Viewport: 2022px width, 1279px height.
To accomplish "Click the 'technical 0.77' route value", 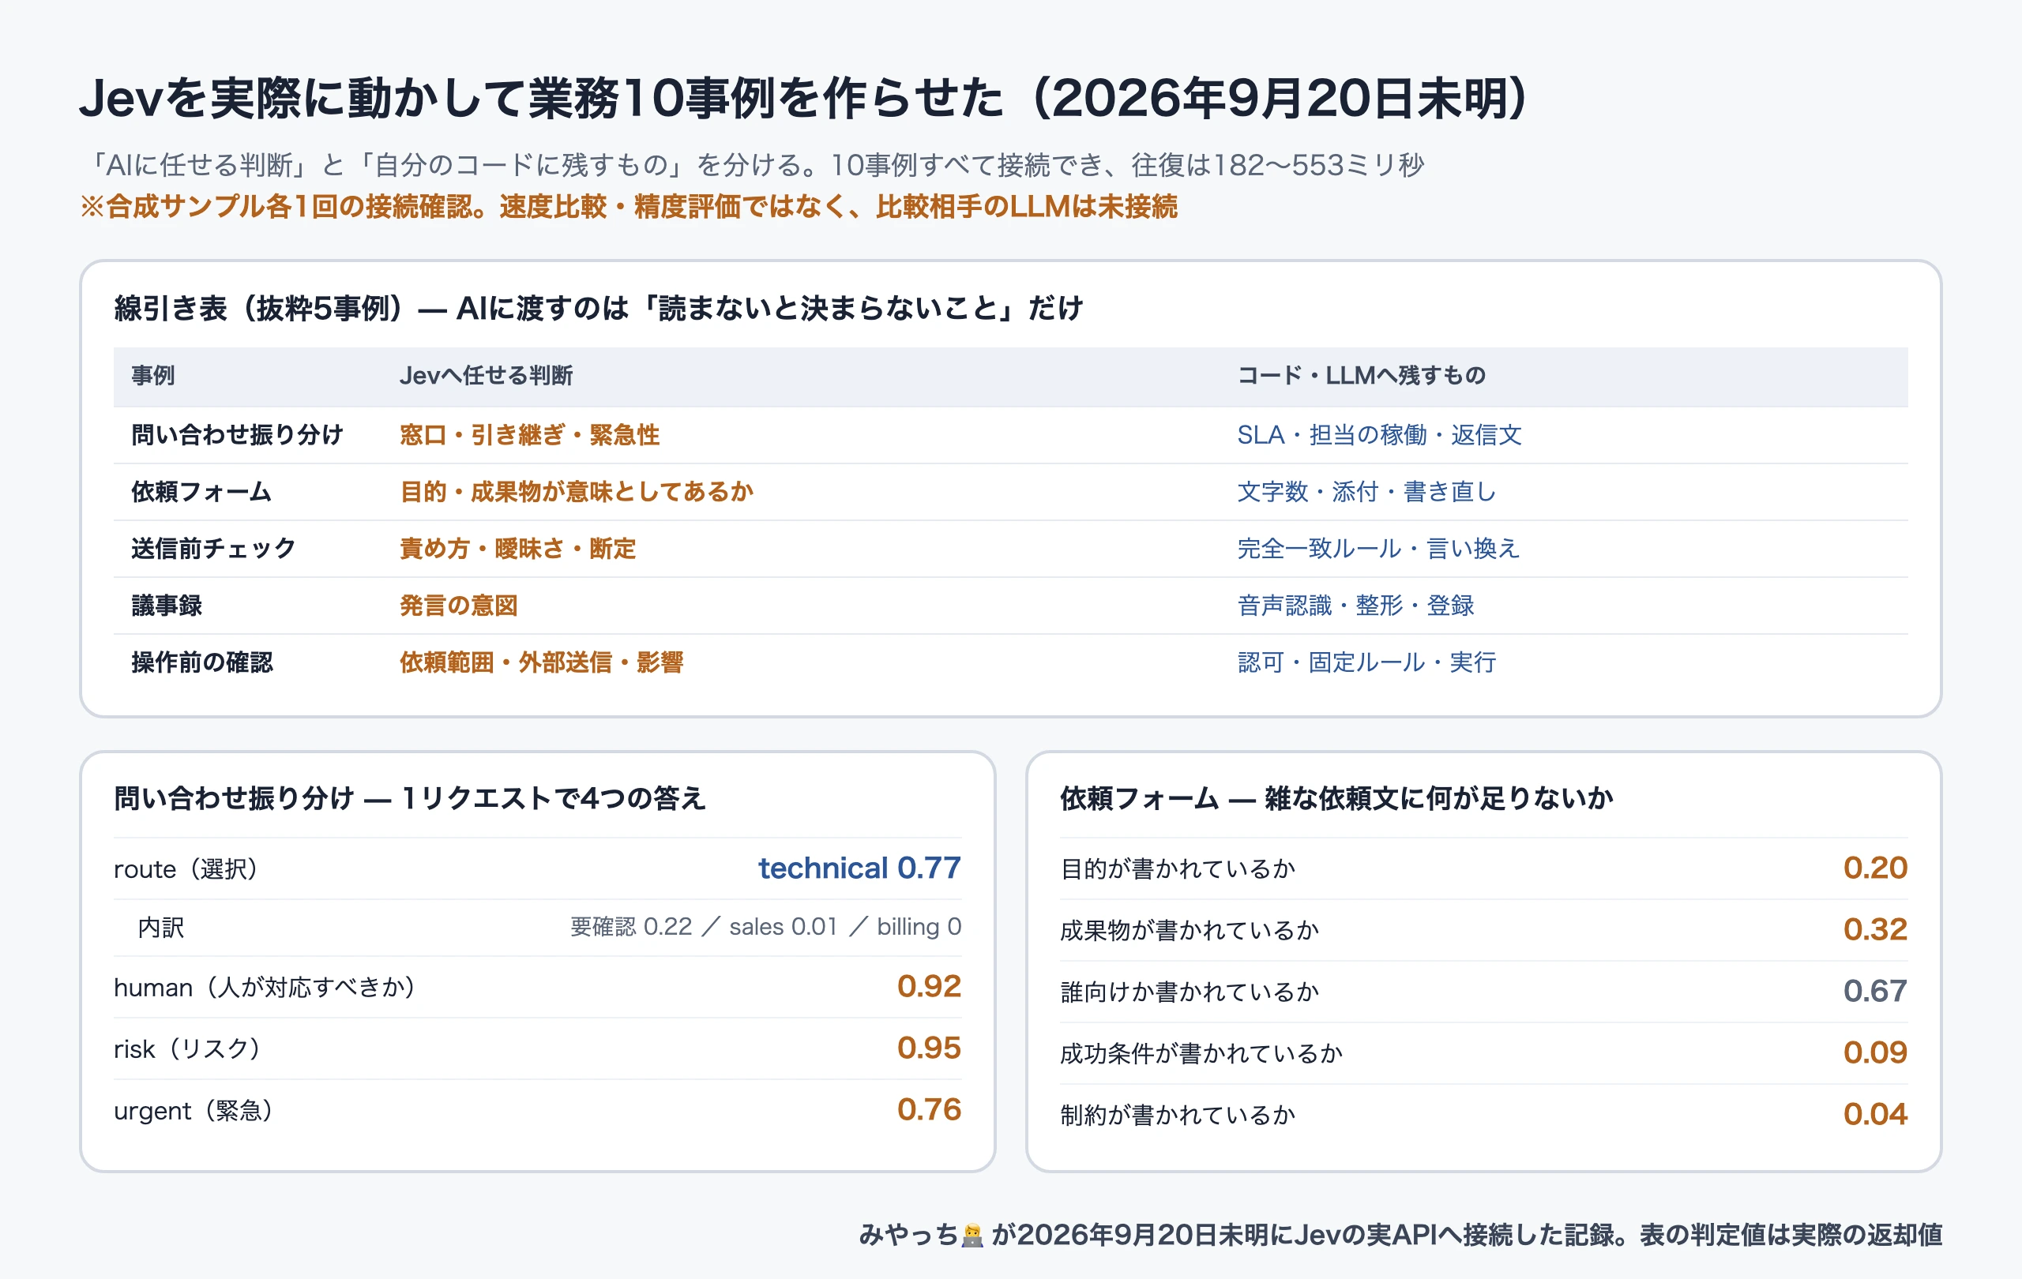I will coord(860,868).
